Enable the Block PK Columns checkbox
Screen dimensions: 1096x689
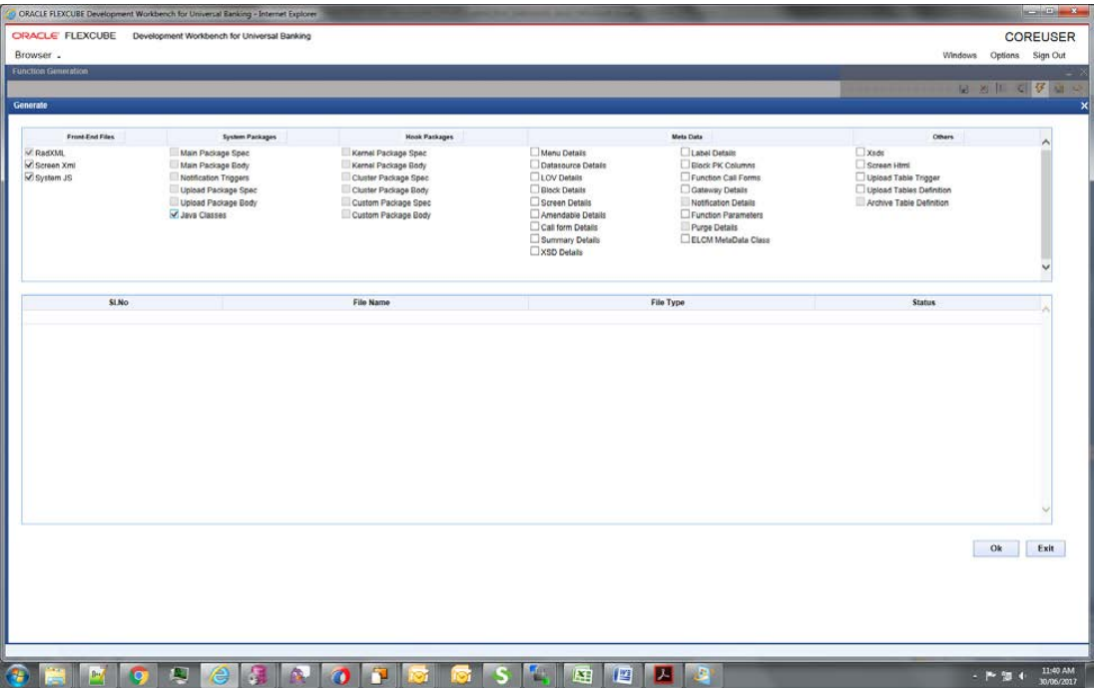[685, 165]
